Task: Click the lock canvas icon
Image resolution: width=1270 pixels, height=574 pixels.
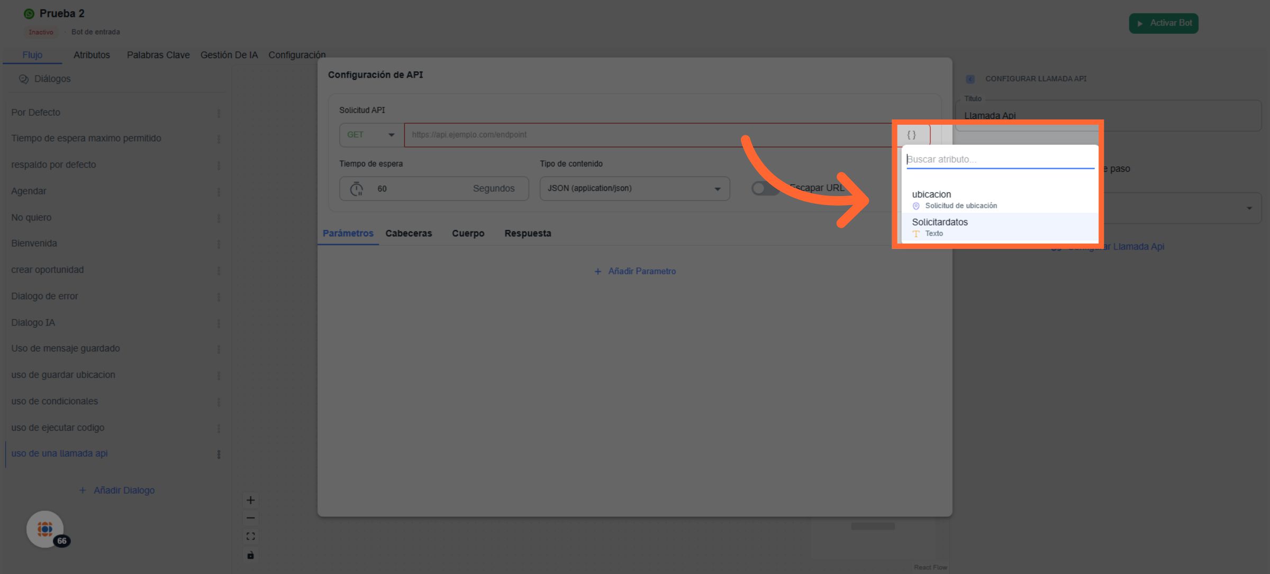Action: pos(250,555)
